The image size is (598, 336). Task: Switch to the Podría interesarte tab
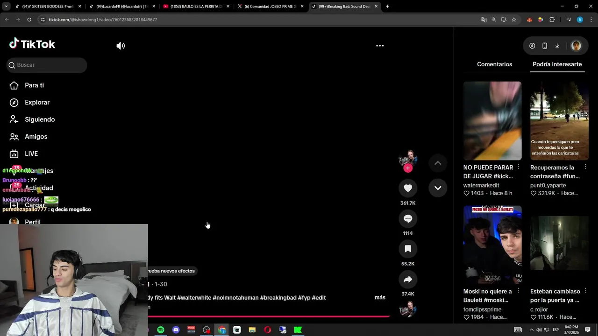coord(557,64)
